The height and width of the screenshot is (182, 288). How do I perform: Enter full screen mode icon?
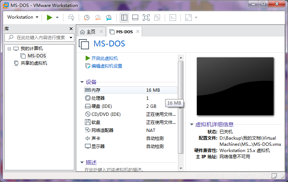click(146, 18)
